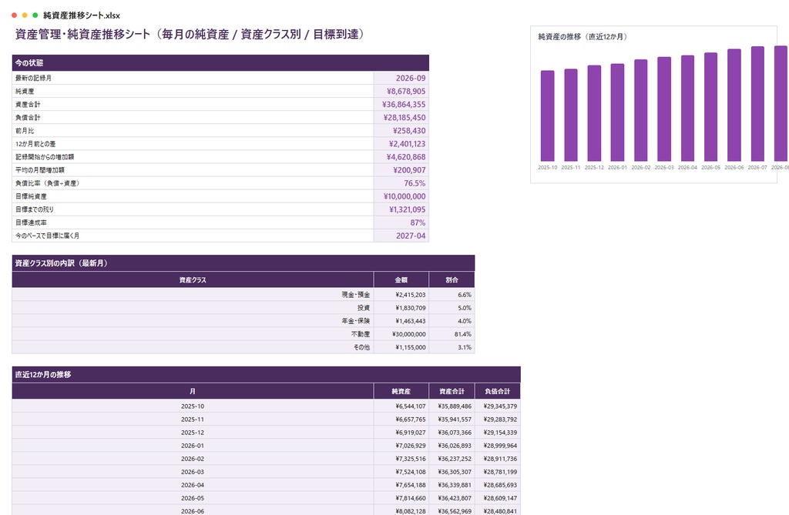The image size is (789, 515).
Task: Select the 2026-02 bar in the chart
Action: tap(640, 110)
